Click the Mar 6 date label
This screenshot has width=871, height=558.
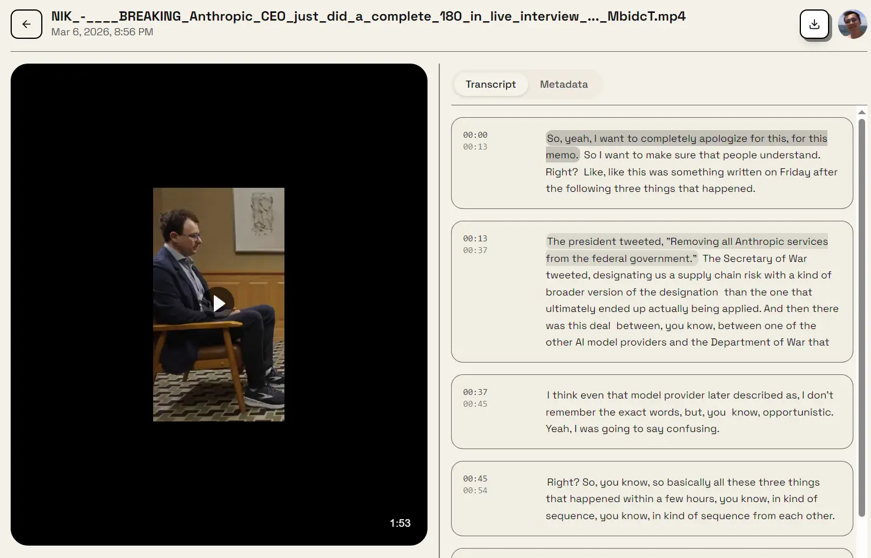click(x=102, y=32)
